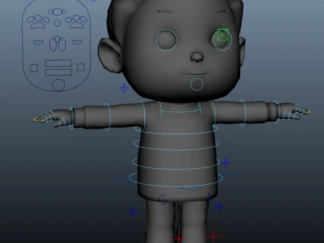Select the yellow fingertip control on screen-left hand
324x243 pixels.
[40, 120]
